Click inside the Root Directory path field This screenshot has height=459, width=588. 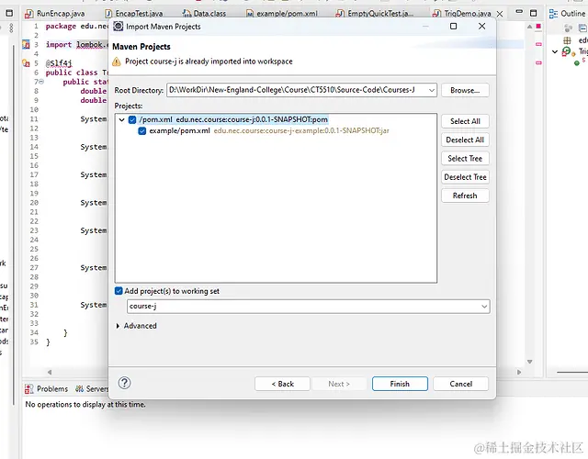pos(296,90)
